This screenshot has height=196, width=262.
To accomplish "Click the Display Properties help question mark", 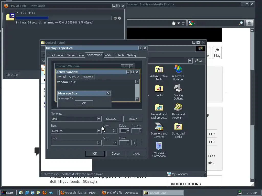I will (x=140, y=48).
